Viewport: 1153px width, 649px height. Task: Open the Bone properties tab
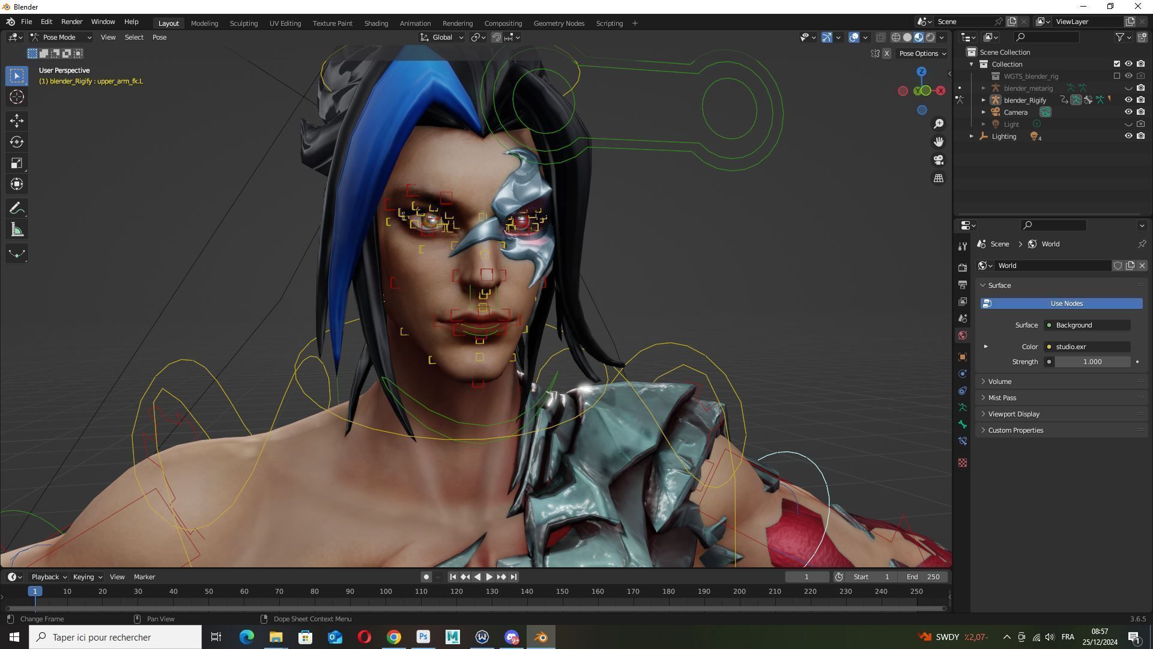coord(963,424)
